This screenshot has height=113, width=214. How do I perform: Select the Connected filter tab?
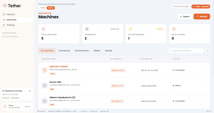(x=64, y=51)
